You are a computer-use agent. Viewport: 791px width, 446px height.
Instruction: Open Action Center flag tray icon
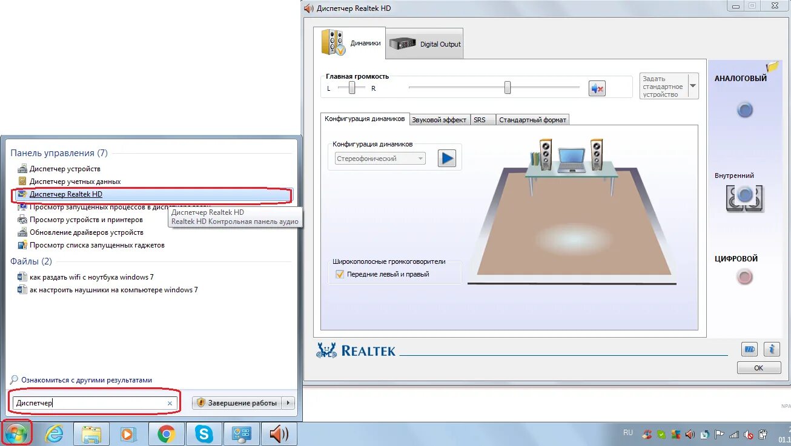tap(720, 435)
